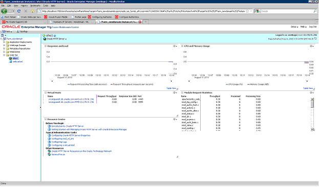Screen dimensions: 319x187
Task: Bookmark this page with the star icon
Action: click(x=247, y=11)
